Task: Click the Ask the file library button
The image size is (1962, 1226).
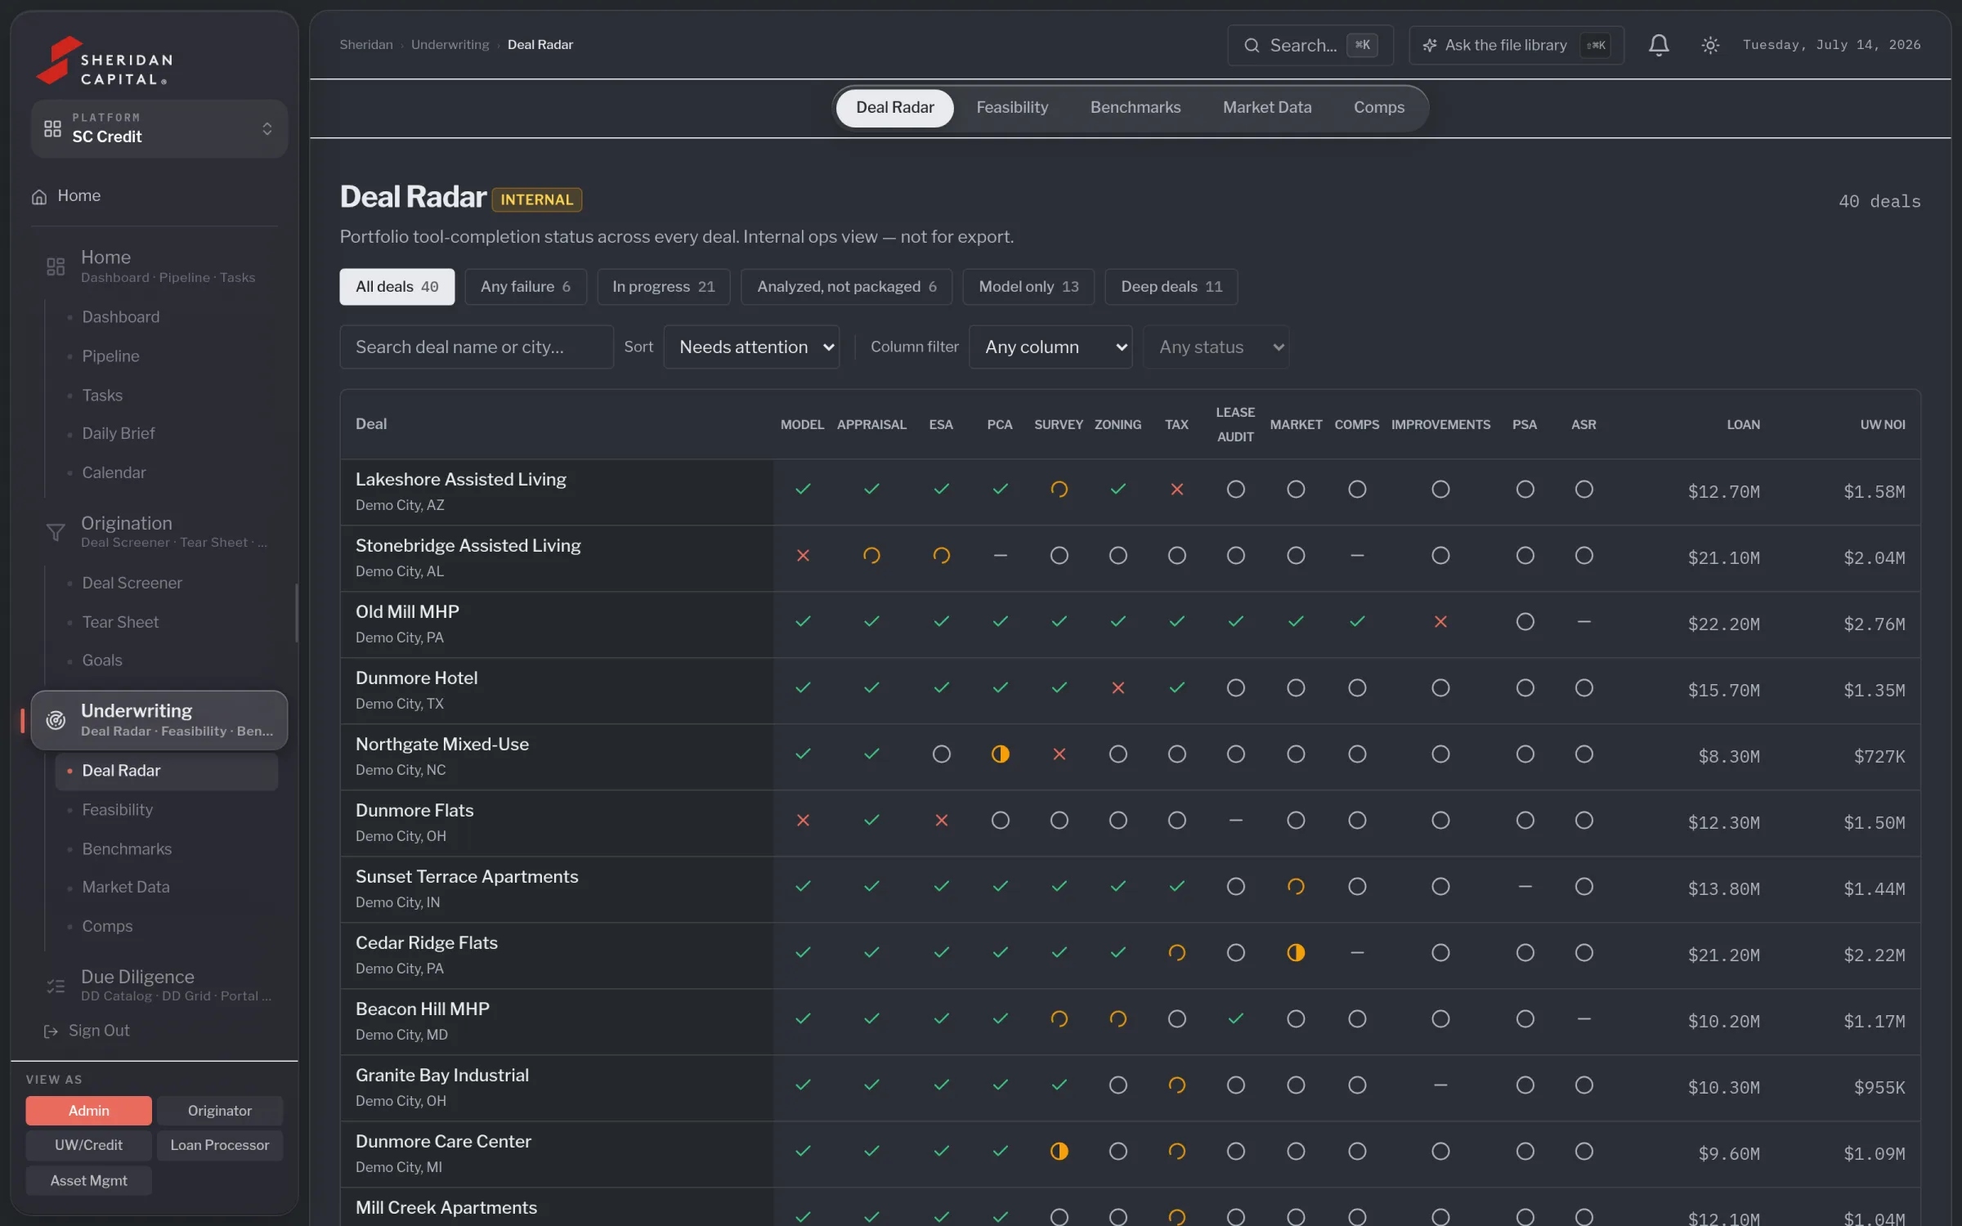Action: click(1516, 46)
